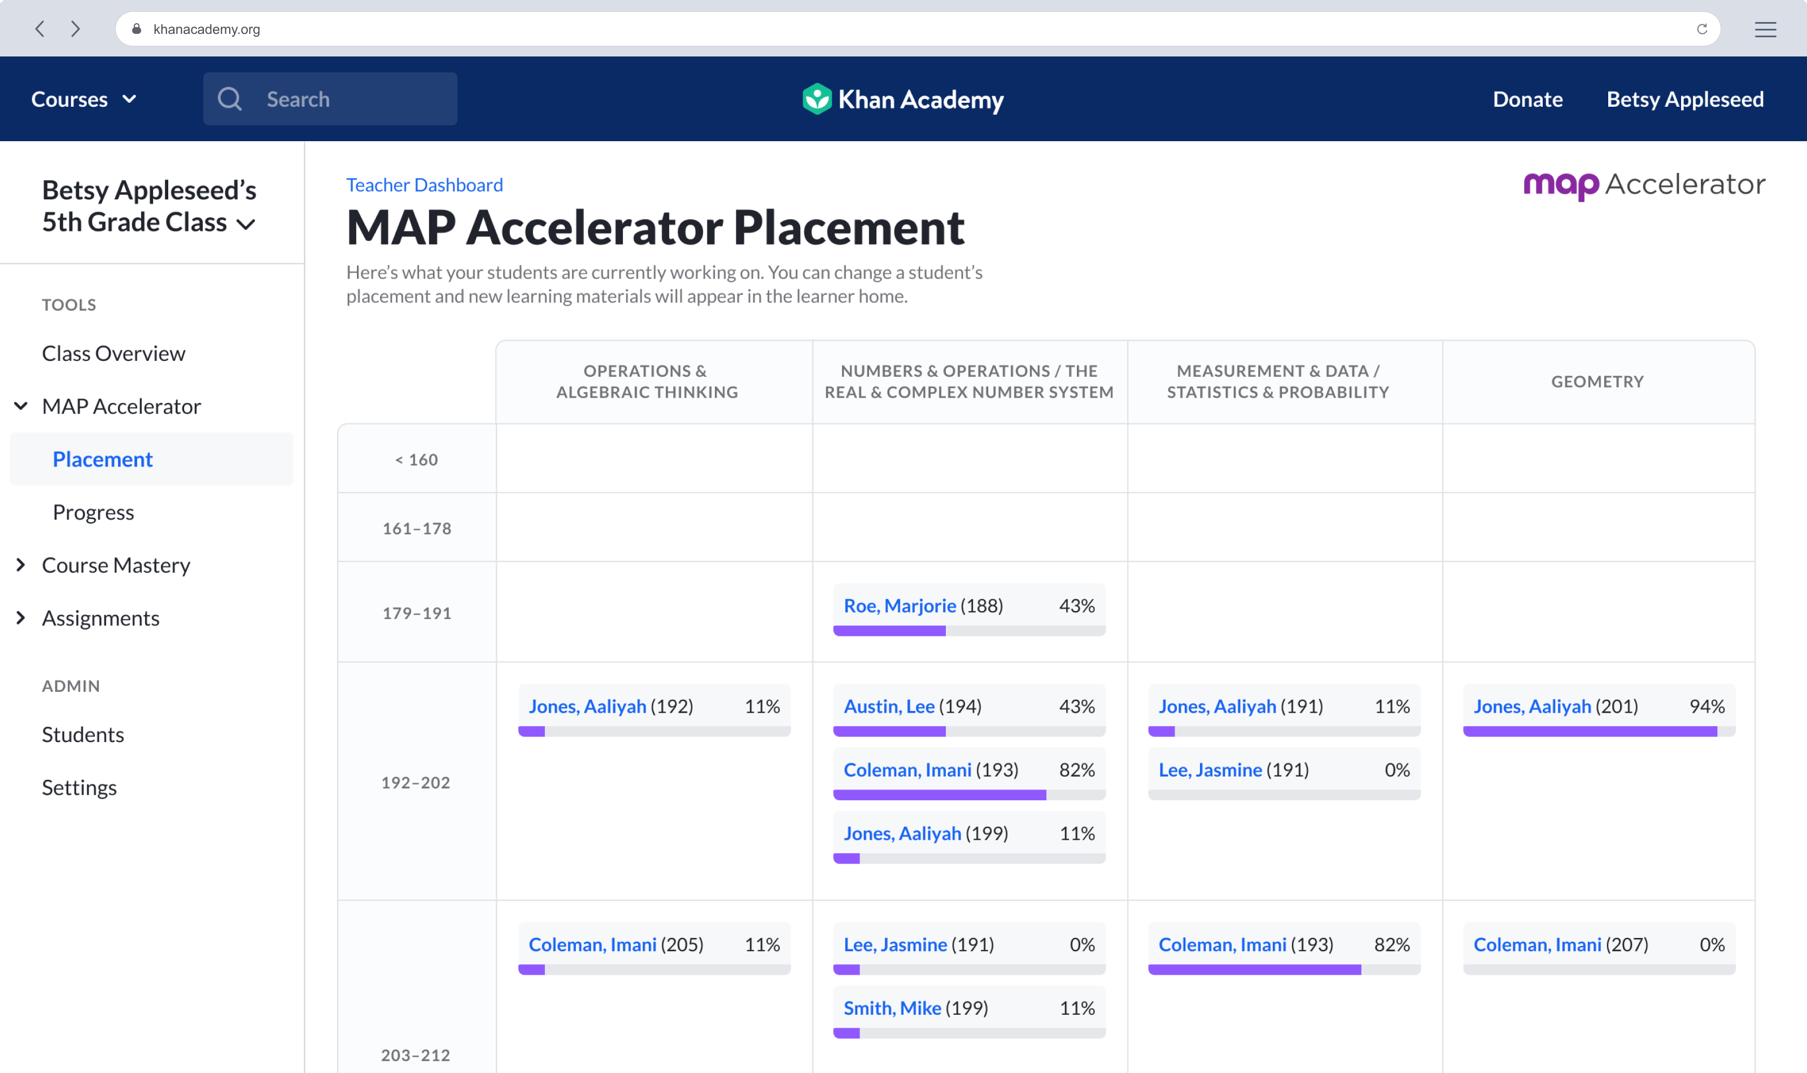Open the Courses dropdown
This screenshot has width=1807, height=1073.
[84, 99]
